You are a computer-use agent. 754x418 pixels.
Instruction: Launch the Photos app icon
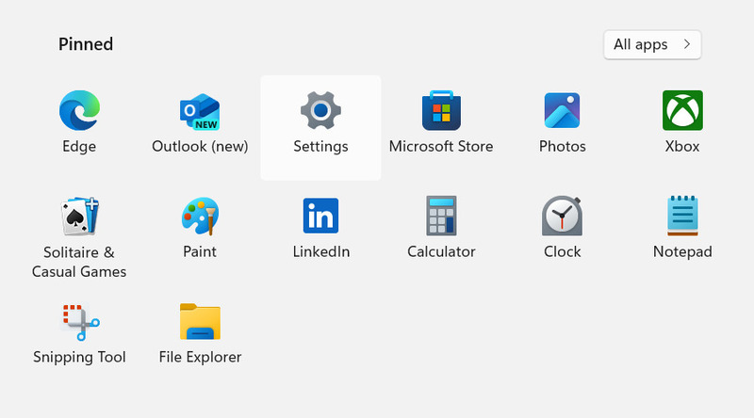[x=562, y=110]
